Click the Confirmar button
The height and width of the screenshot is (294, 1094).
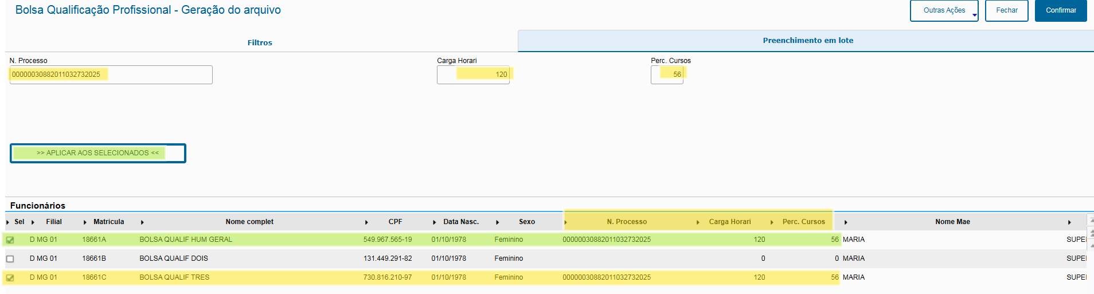pyautogui.click(x=1061, y=10)
